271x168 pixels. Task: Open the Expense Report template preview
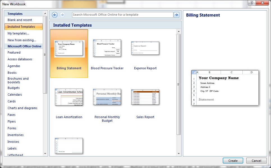(145, 48)
